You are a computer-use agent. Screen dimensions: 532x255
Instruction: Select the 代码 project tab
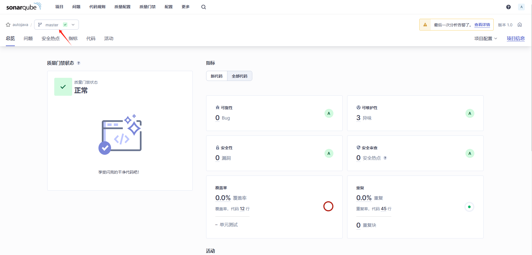91,39
